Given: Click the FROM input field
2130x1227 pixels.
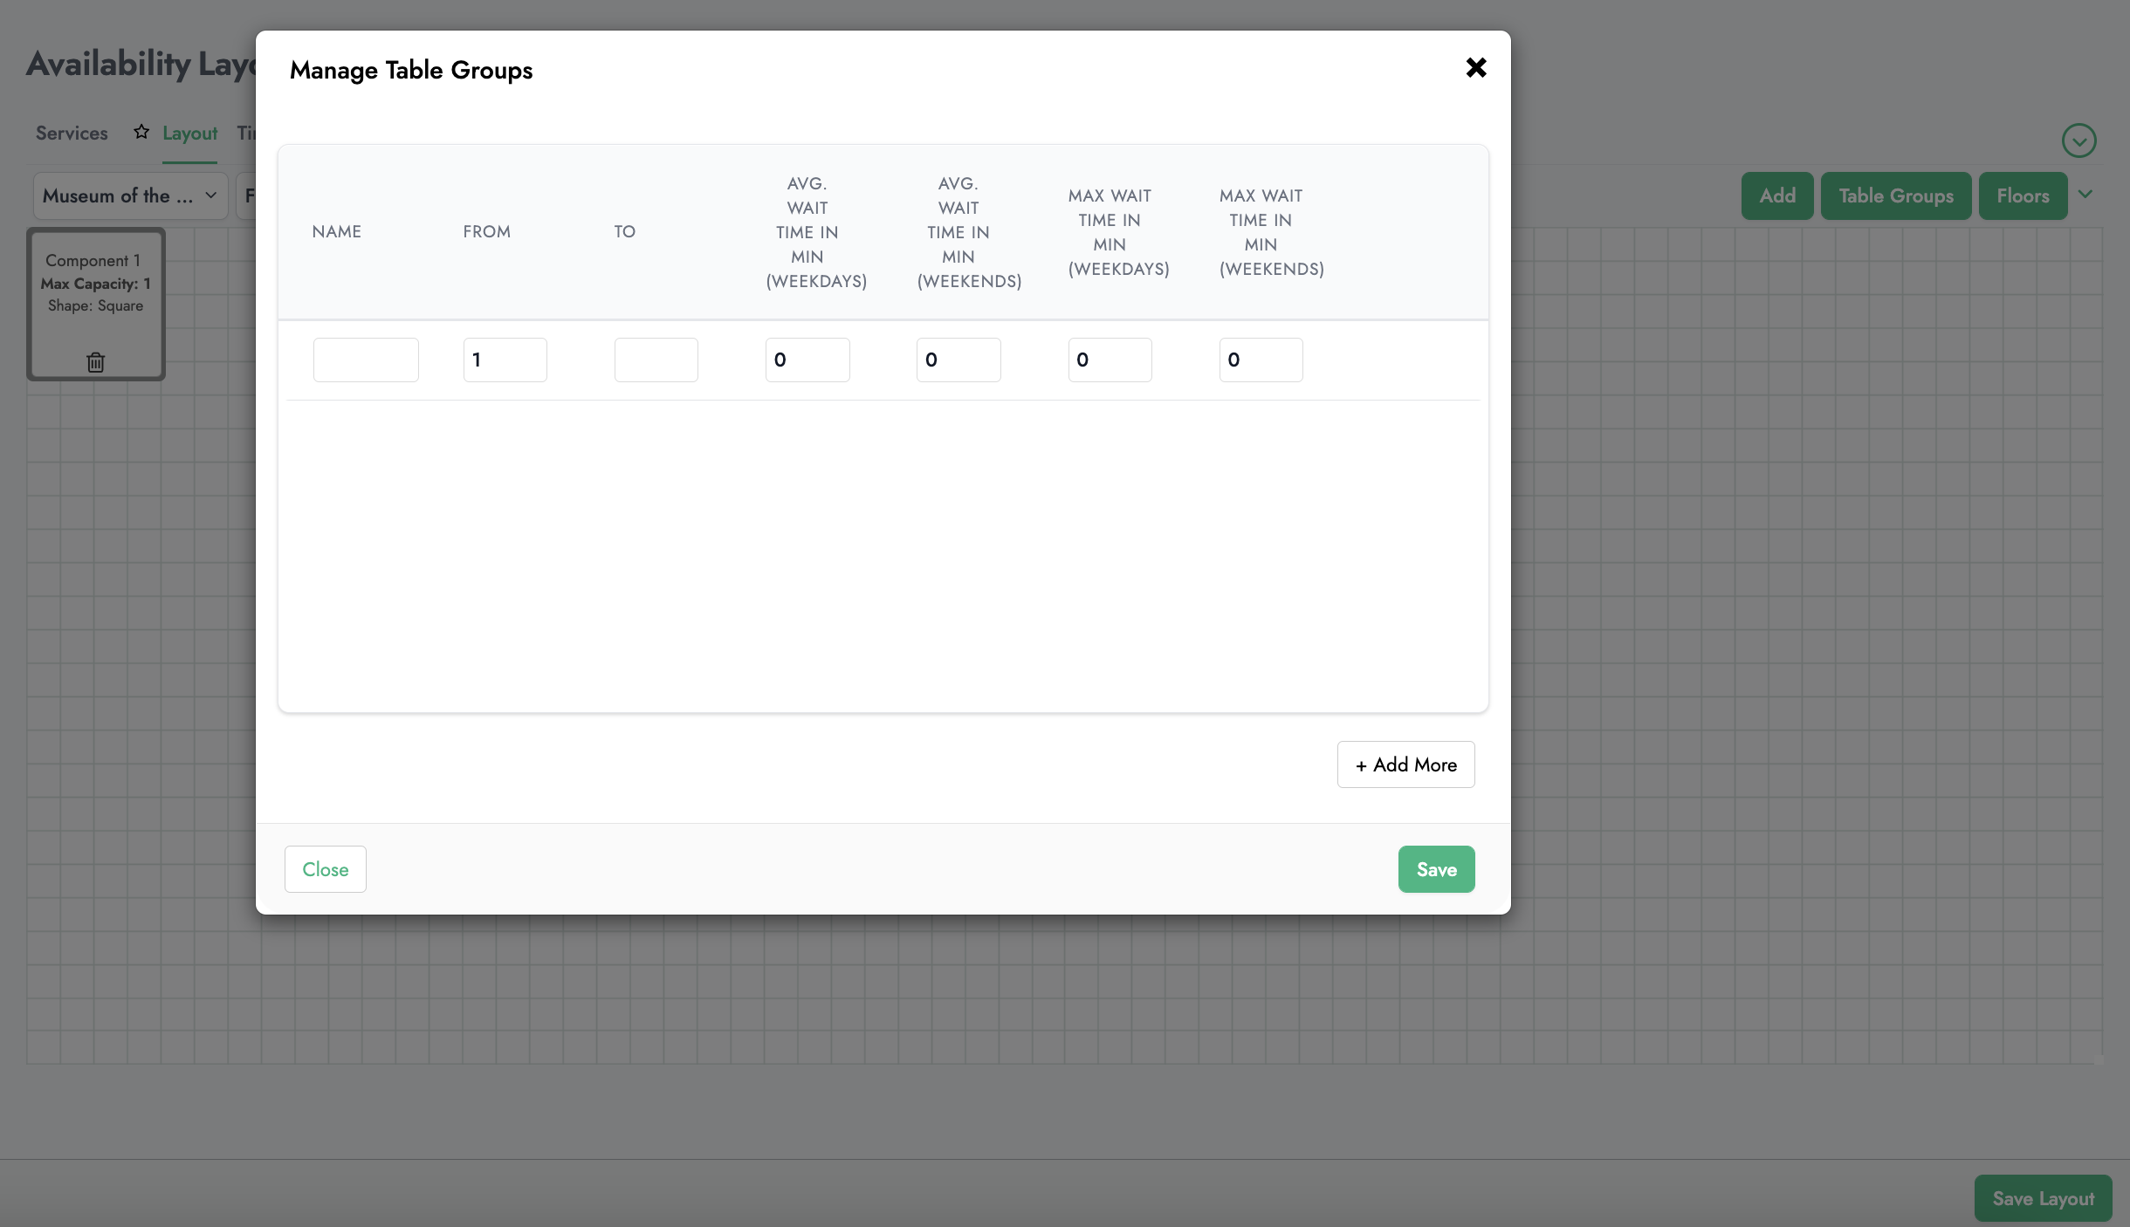Looking at the screenshot, I should click(x=505, y=360).
